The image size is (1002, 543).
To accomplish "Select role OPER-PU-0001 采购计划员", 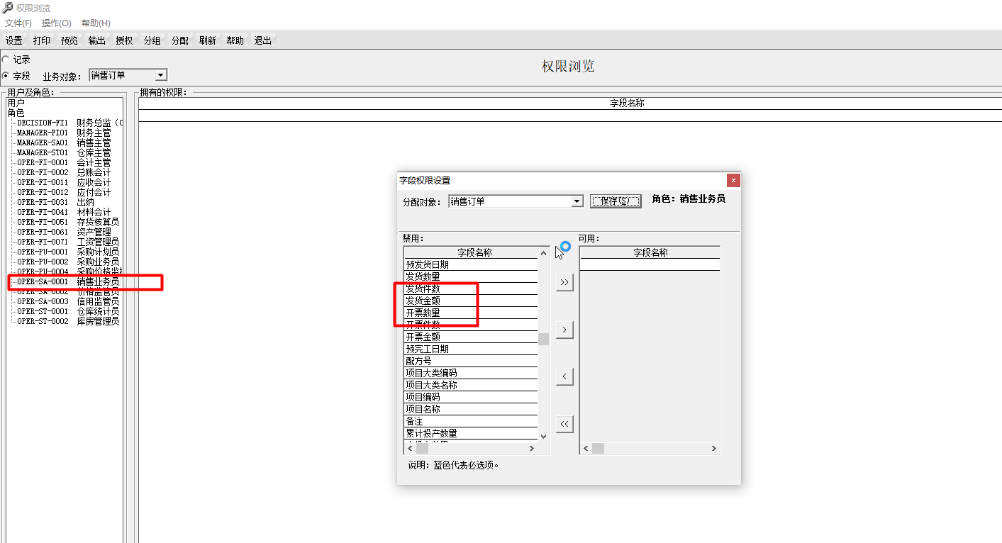I will pyautogui.click(x=68, y=252).
